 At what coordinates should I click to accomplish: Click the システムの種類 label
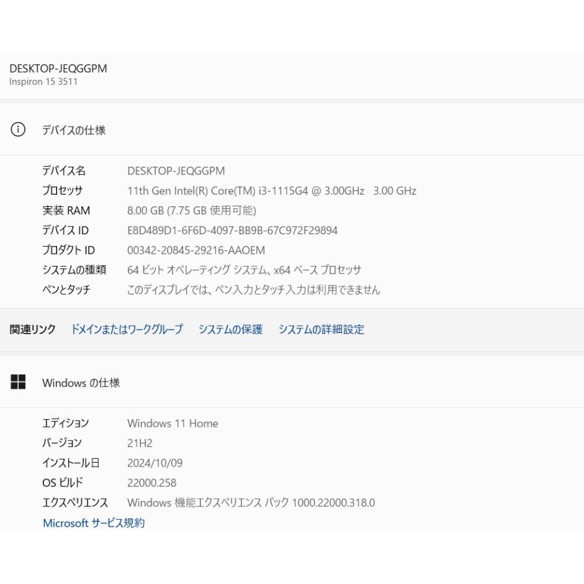pos(74,270)
